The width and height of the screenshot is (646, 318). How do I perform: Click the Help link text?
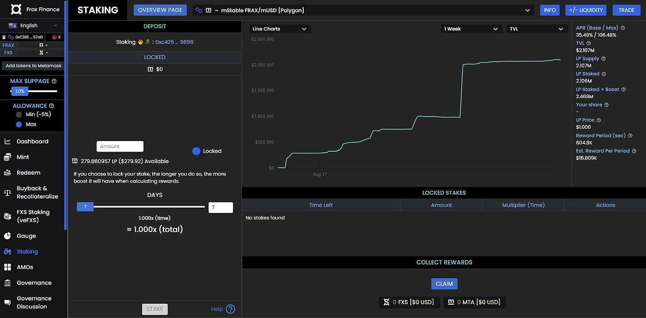click(217, 309)
